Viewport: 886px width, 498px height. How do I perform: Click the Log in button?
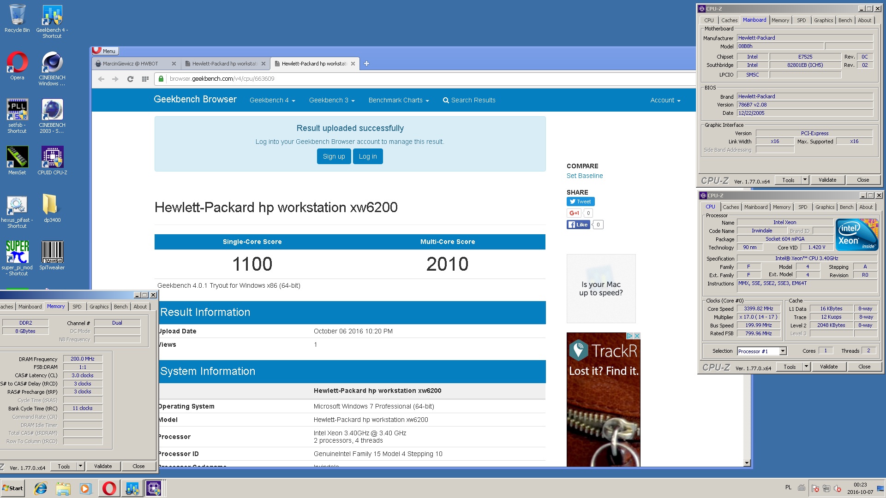pos(368,156)
